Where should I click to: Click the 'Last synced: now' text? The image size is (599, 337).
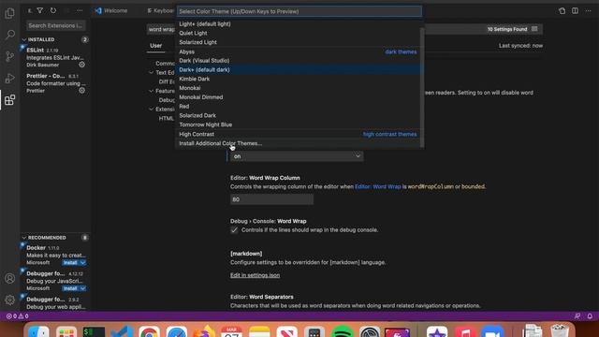[x=520, y=46]
